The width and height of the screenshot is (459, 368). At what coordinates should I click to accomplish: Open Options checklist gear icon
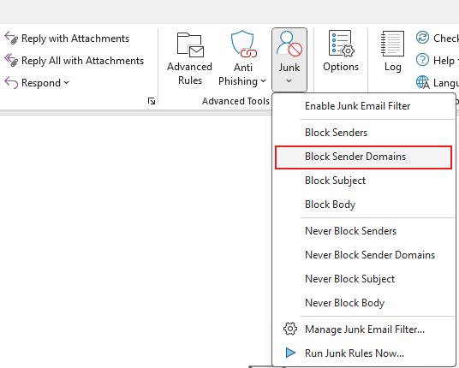tap(341, 44)
